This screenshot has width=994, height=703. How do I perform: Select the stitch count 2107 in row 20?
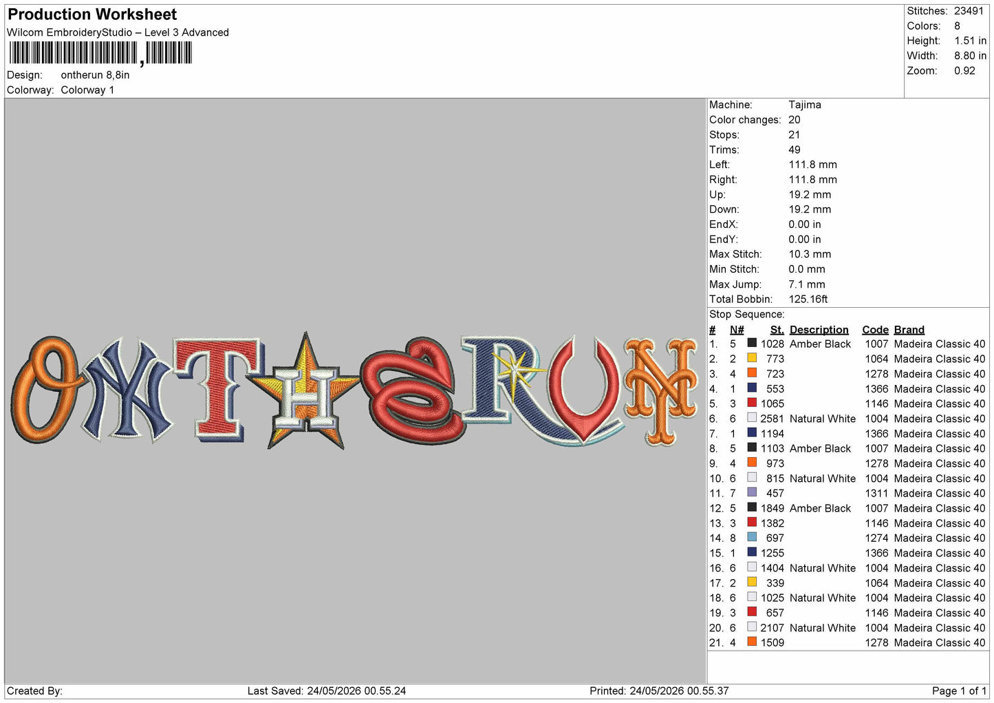(772, 628)
